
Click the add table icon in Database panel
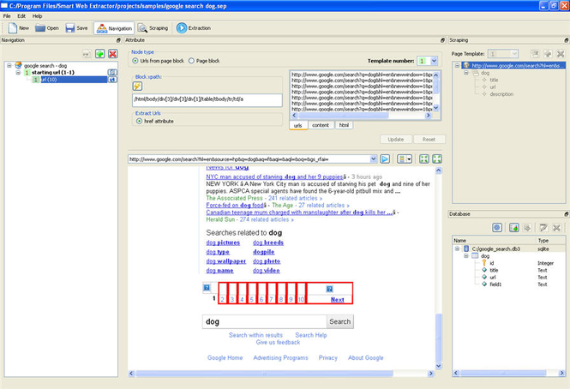tap(513, 228)
